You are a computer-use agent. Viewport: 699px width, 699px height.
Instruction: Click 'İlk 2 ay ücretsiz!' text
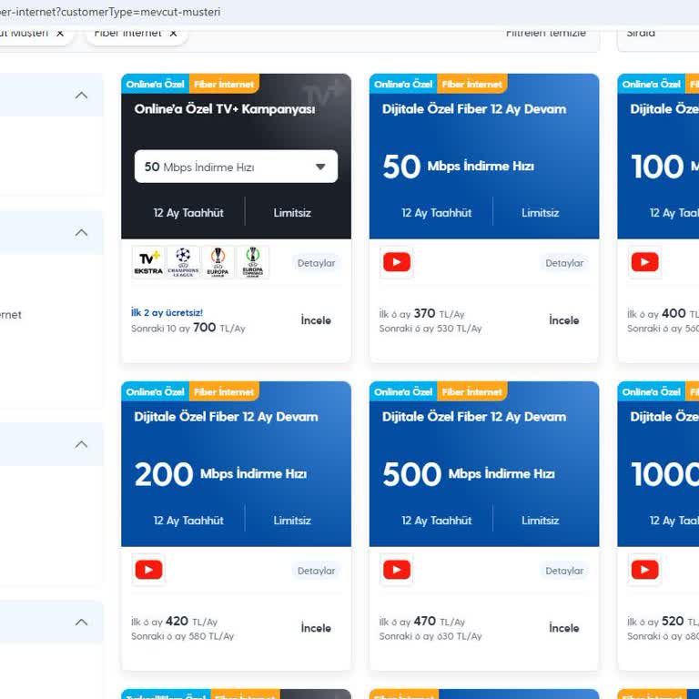pyautogui.click(x=167, y=312)
